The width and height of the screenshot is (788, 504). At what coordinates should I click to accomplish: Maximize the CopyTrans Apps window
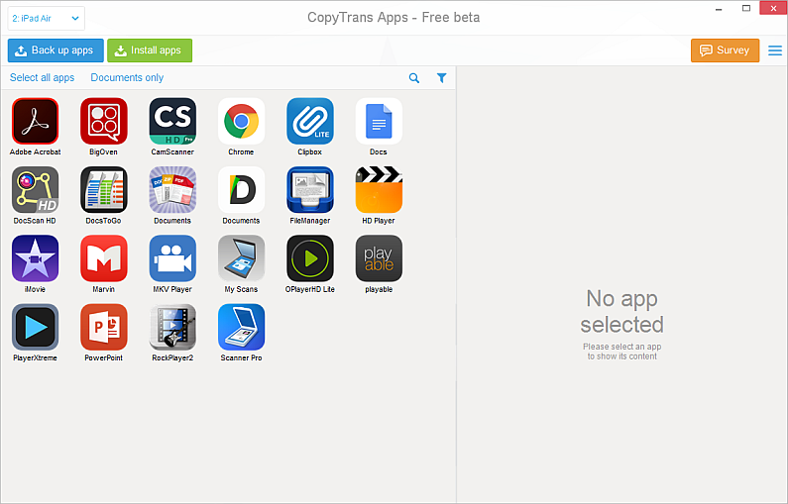tap(746, 8)
